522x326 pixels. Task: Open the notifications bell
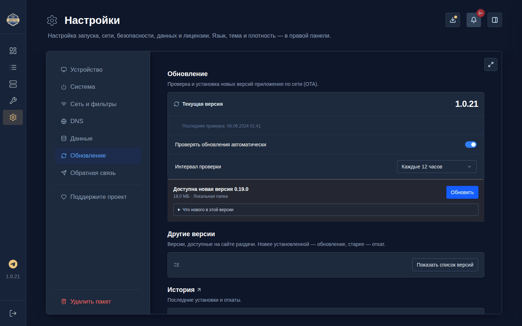474,20
